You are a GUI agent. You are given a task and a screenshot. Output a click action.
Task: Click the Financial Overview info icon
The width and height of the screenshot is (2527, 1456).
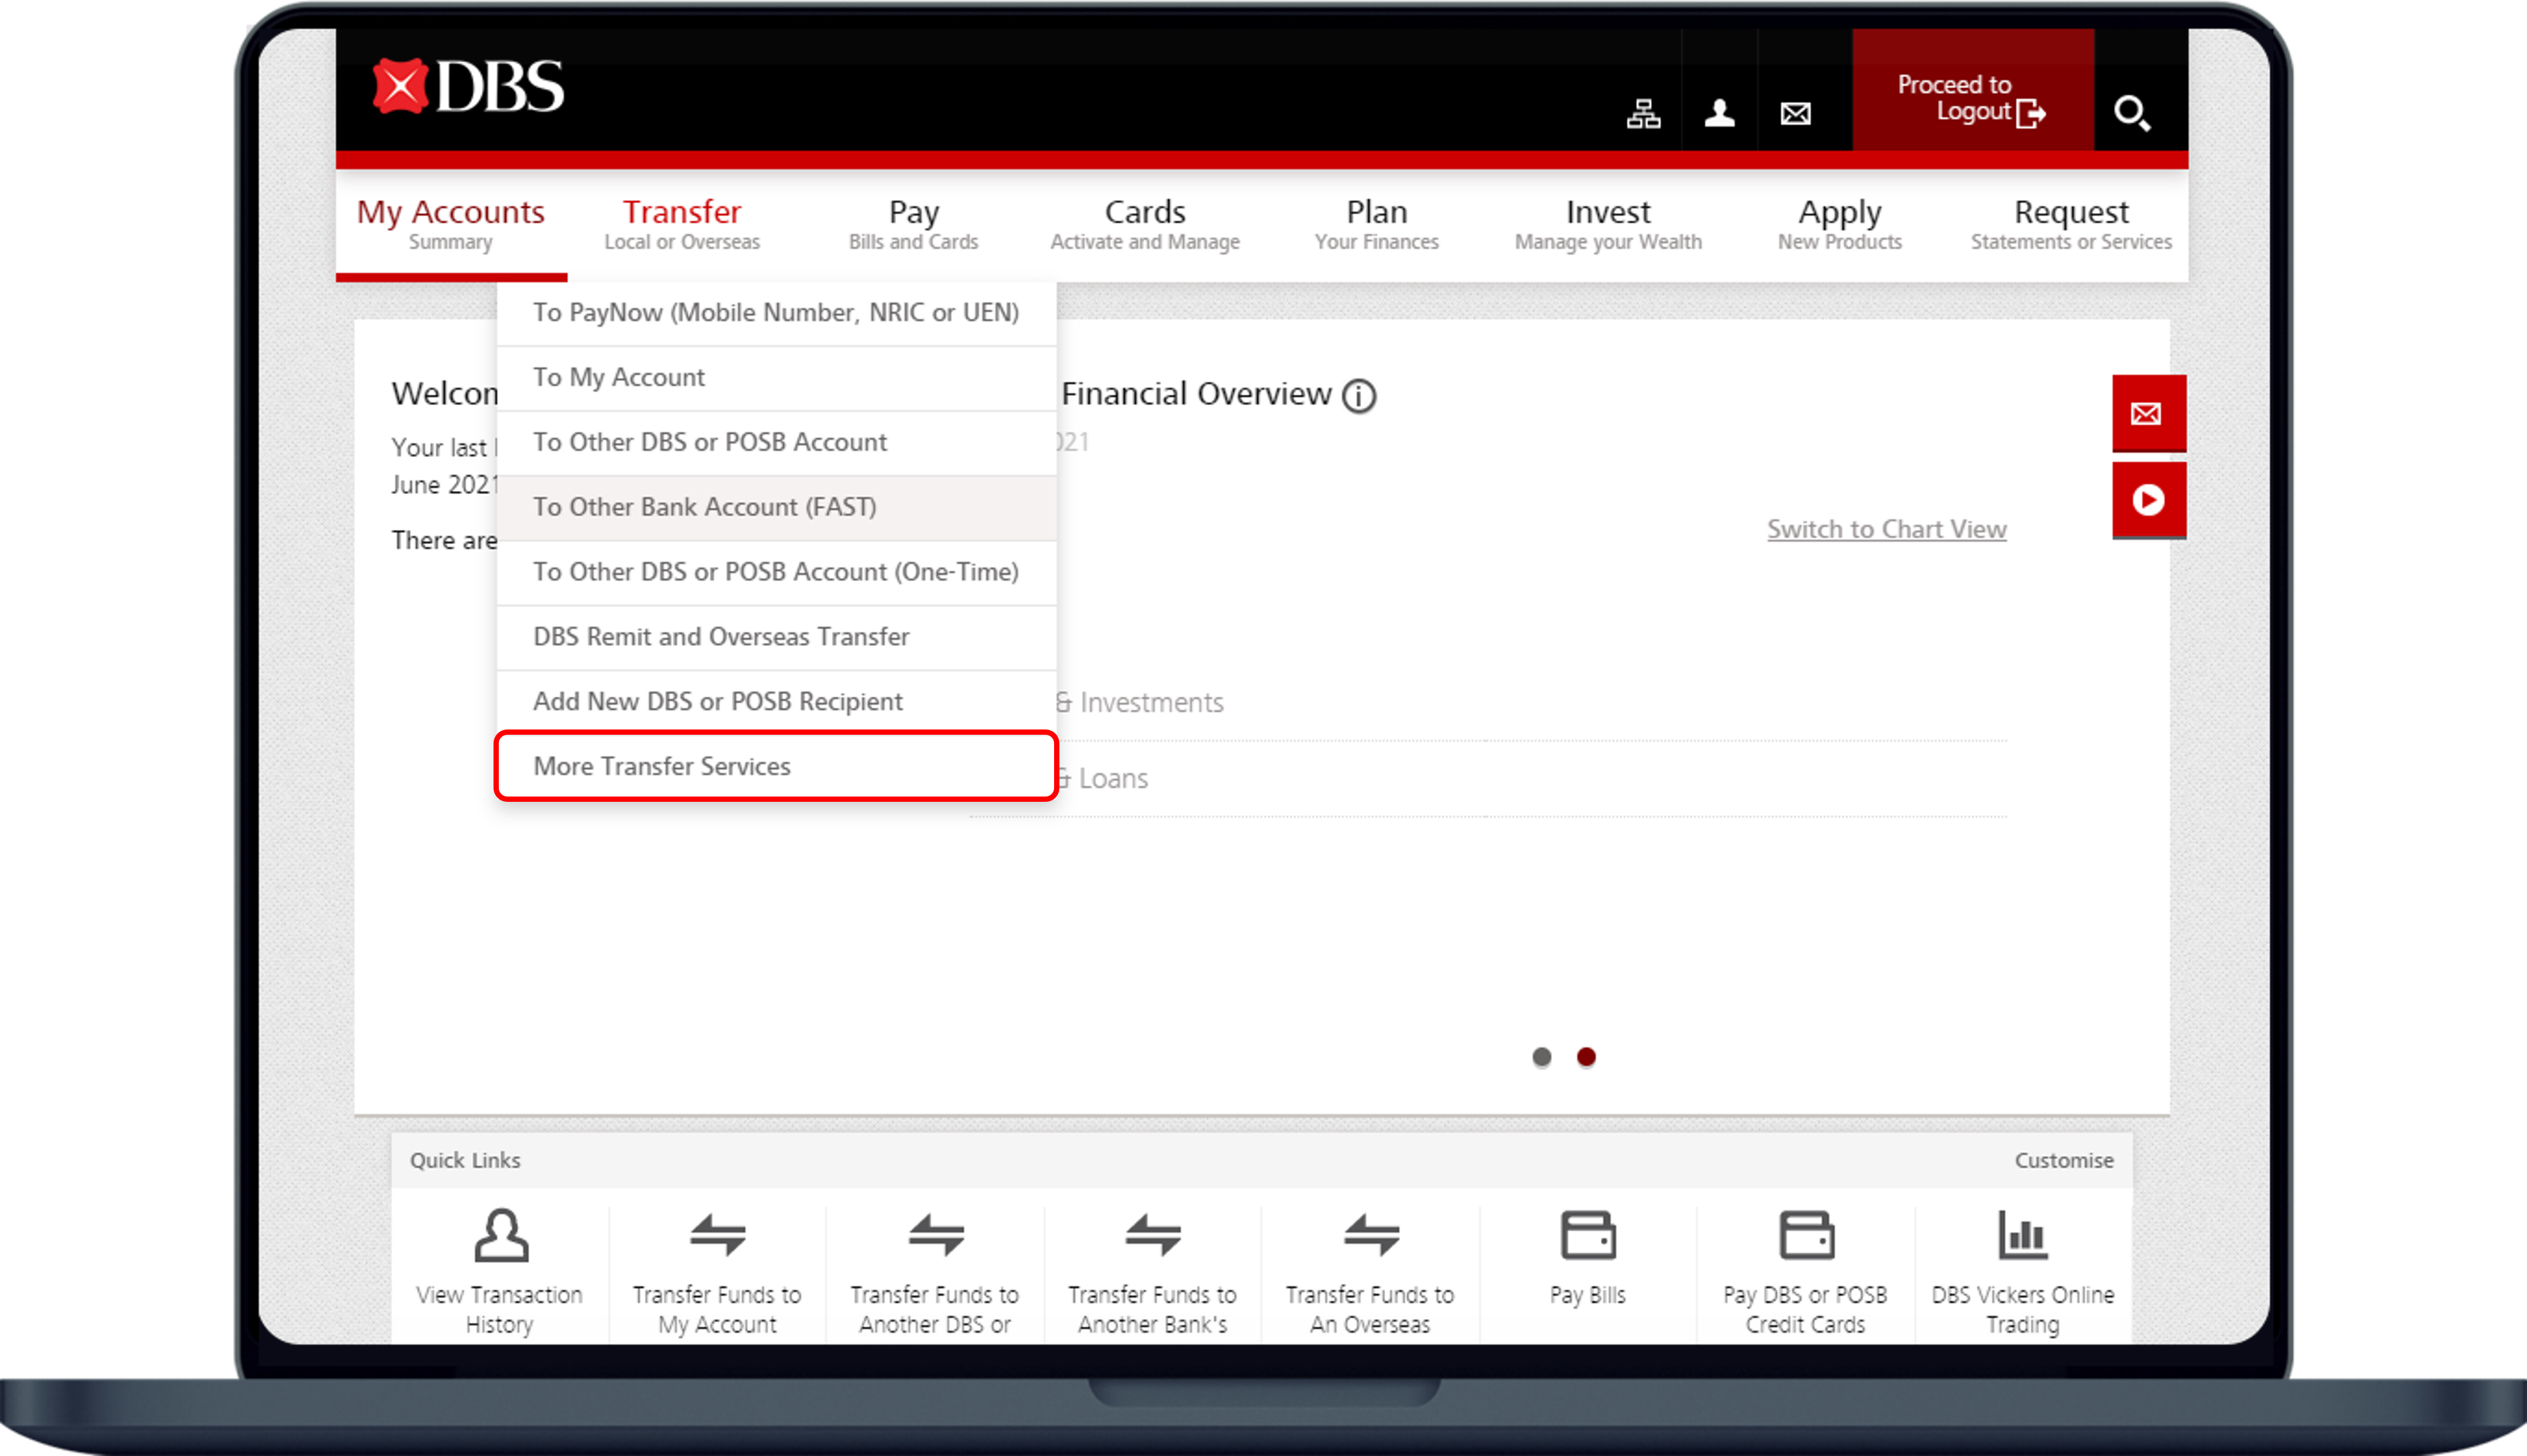click(1358, 396)
